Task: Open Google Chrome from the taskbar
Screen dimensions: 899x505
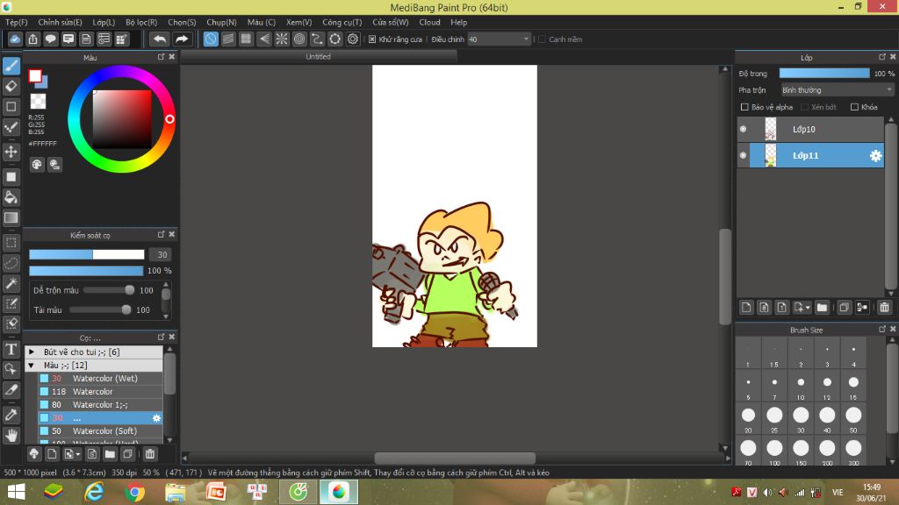Action: pos(134,492)
